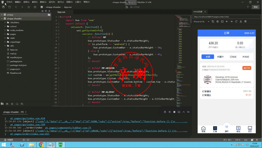The height and width of the screenshot is (148, 262).
Task: Open Chrome from the Windows taskbar
Action: (41, 145)
